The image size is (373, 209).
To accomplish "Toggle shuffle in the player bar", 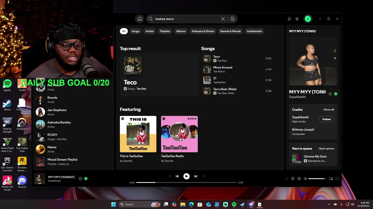I will click(x=169, y=176).
